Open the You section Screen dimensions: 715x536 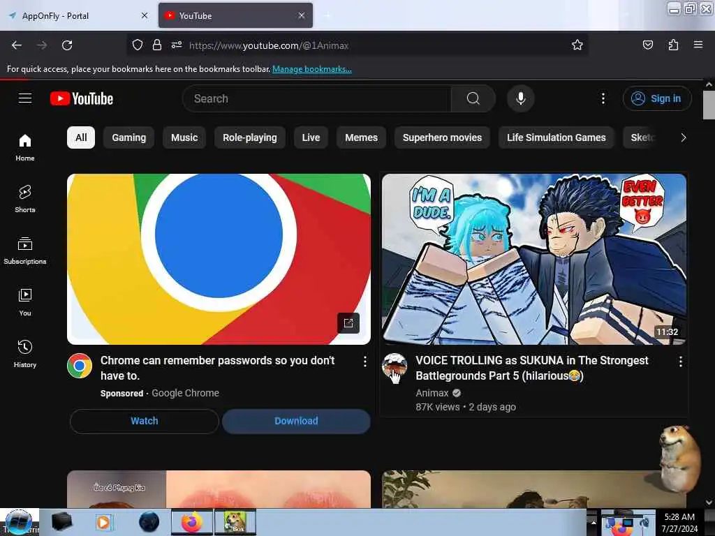pos(25,302)
